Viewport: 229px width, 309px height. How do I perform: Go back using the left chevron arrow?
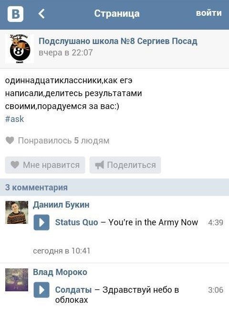click(x=42, y=14)
